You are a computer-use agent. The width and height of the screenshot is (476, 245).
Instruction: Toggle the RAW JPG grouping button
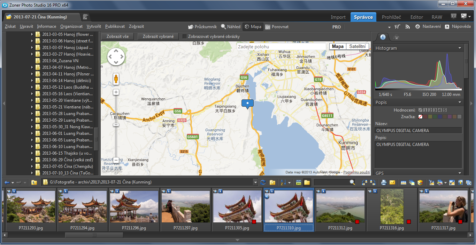(x=298, y=182)
